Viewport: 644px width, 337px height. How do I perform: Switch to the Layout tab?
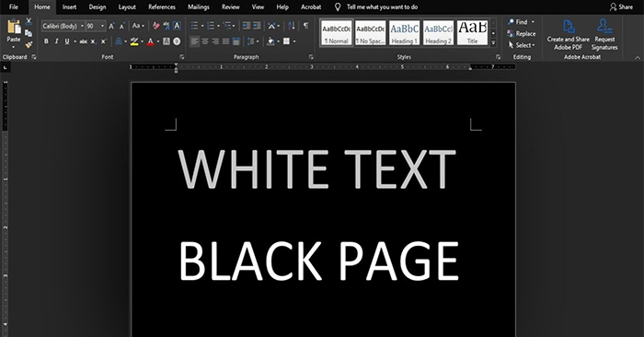(x=127, y=7)
